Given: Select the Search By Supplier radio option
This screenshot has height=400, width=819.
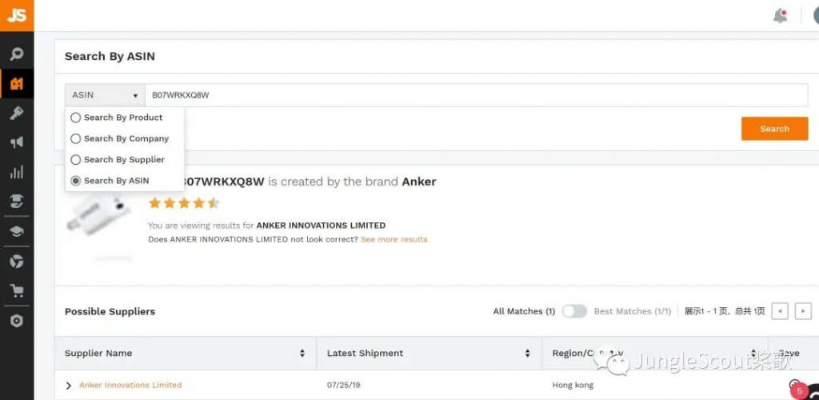Looking at the screenshot, I should tap(76, 159).
